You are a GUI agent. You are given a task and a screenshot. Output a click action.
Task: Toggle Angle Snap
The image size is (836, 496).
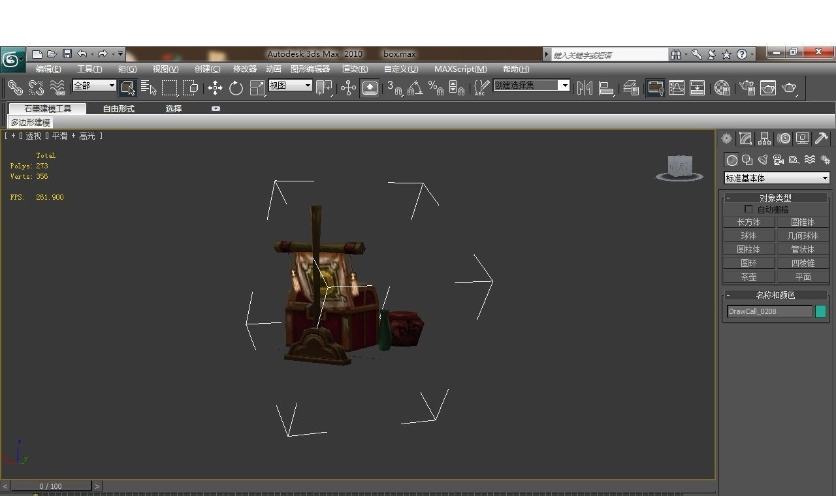(415, 87)
